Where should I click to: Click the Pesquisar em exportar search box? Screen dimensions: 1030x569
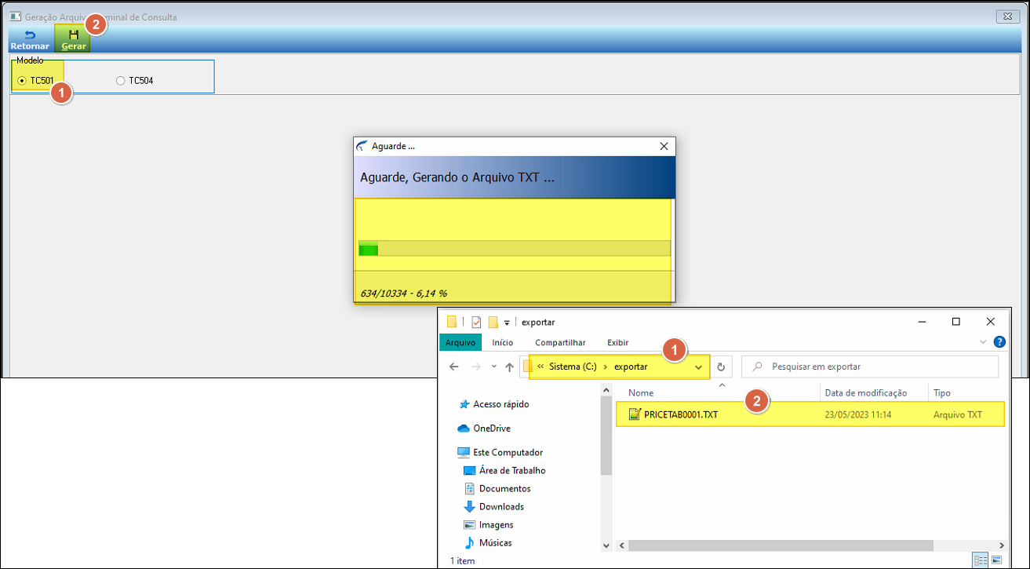point(870,367)
